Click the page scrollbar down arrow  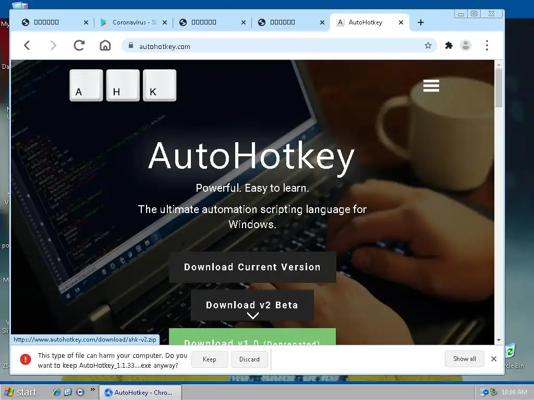click(x=499, y=340)
